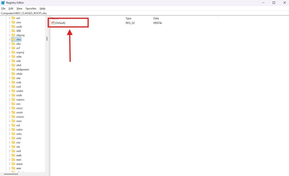
Task: Click the .wav folder icon
Action: point(13,160)
